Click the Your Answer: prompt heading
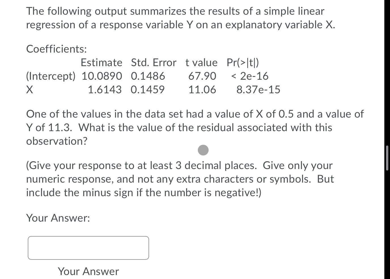 pos(58,218)
